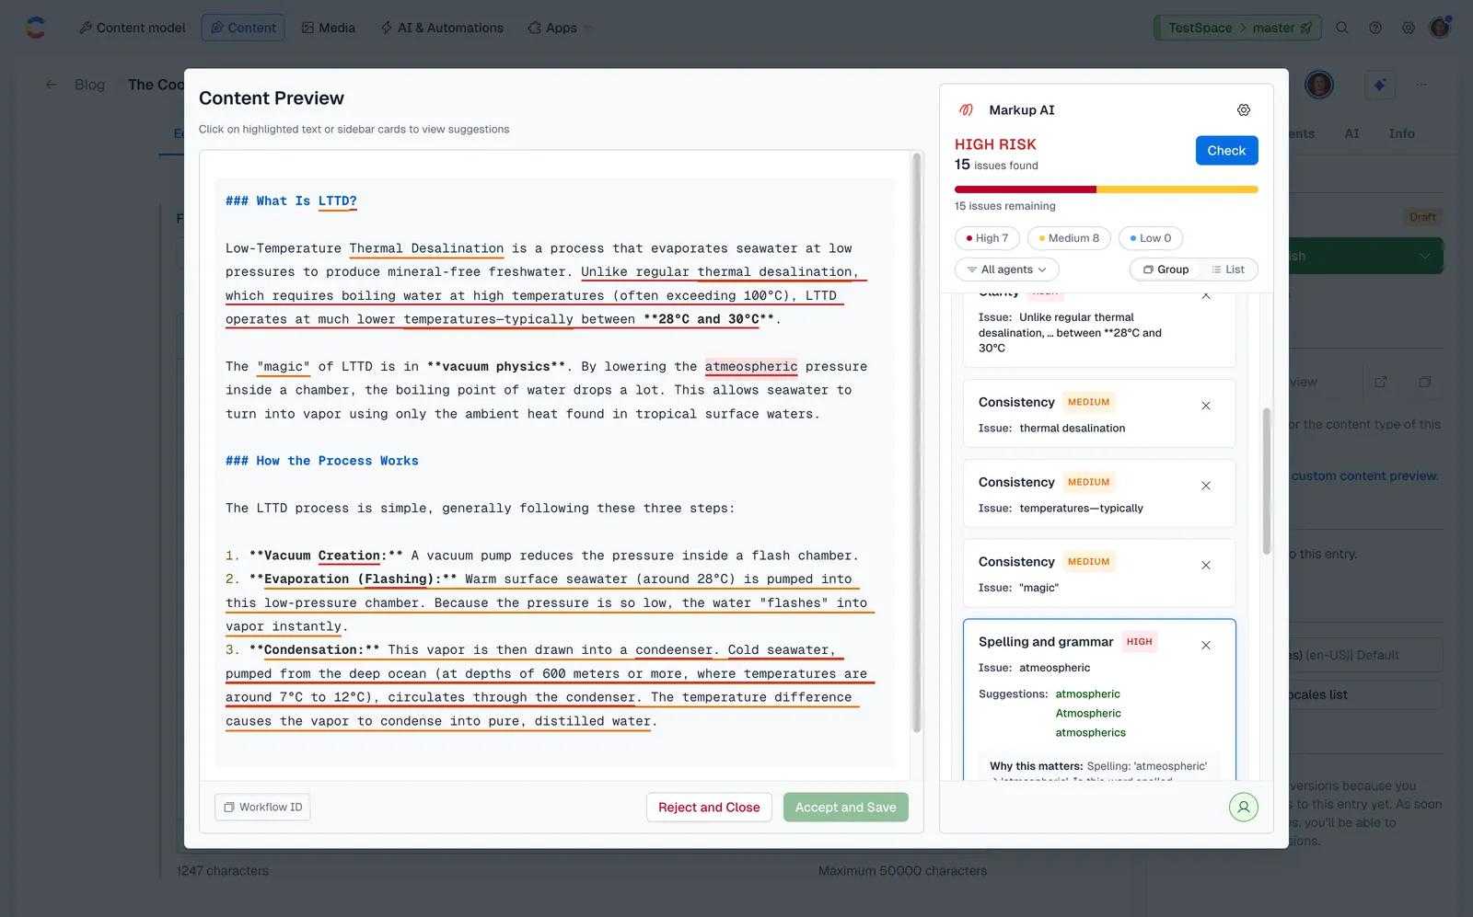The height and width of the screenshot is (917, 1473).
Task: Filter issues by High 7
Action: [987, 238]
